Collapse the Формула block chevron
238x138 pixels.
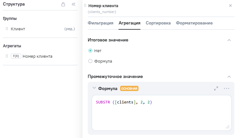[x=94, y=88]
